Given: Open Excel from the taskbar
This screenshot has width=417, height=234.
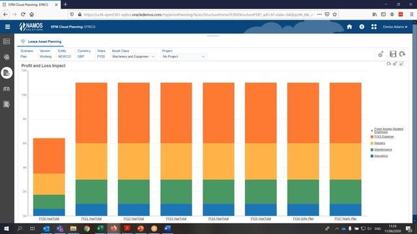Looking at the screenshot, I should pos(100,228).
